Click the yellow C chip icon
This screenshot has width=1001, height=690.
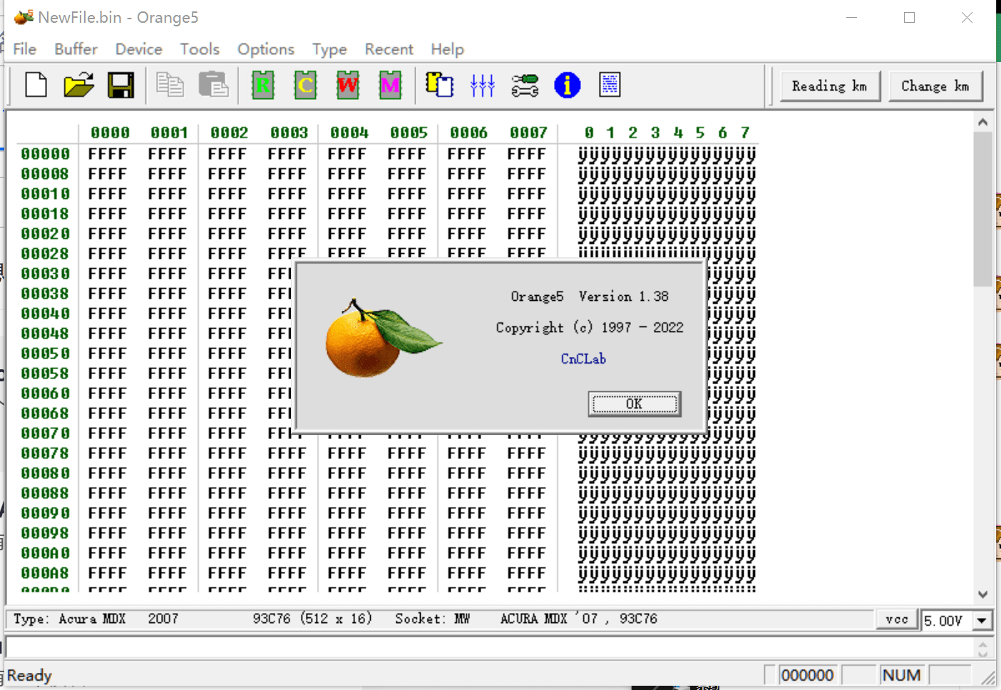coord(306,85)
